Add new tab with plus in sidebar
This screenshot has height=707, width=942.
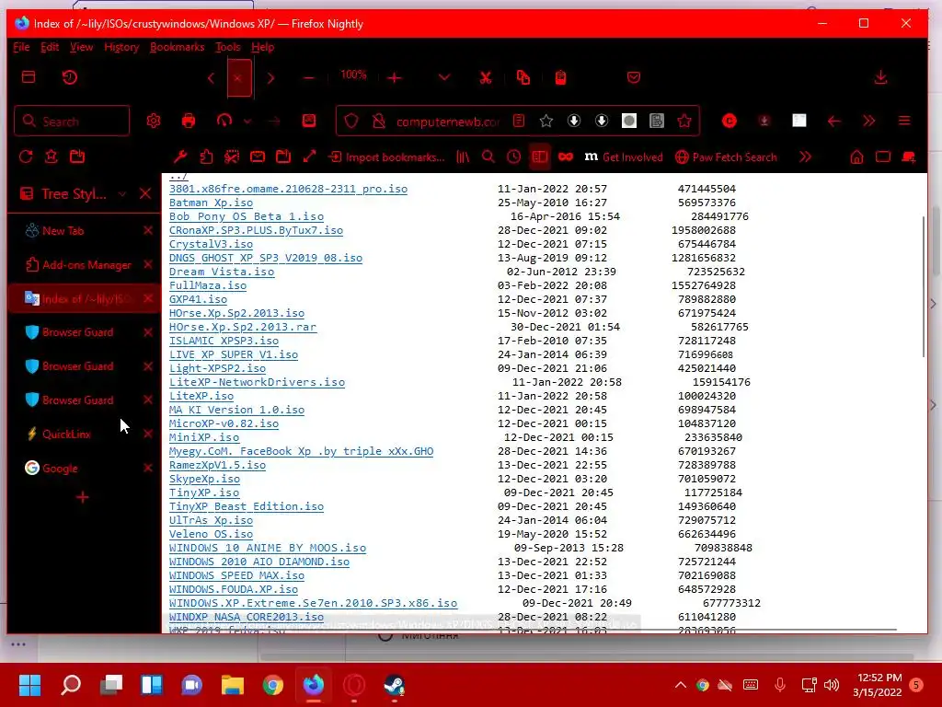83,497
